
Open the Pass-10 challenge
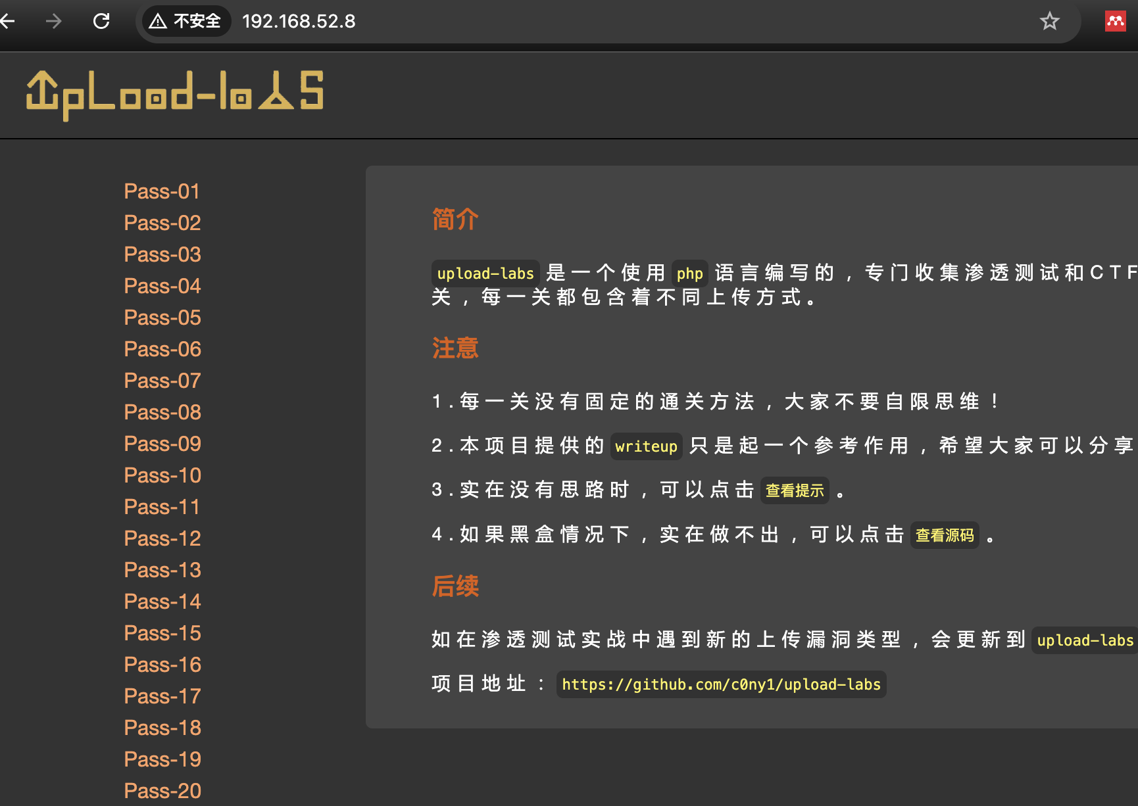point(162,475)
